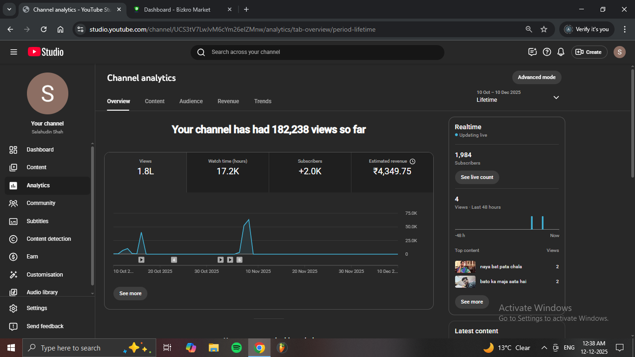The image size is (635, 357).
Task: Select the Watch time (hours) metric card
Action: click(228, 172)
